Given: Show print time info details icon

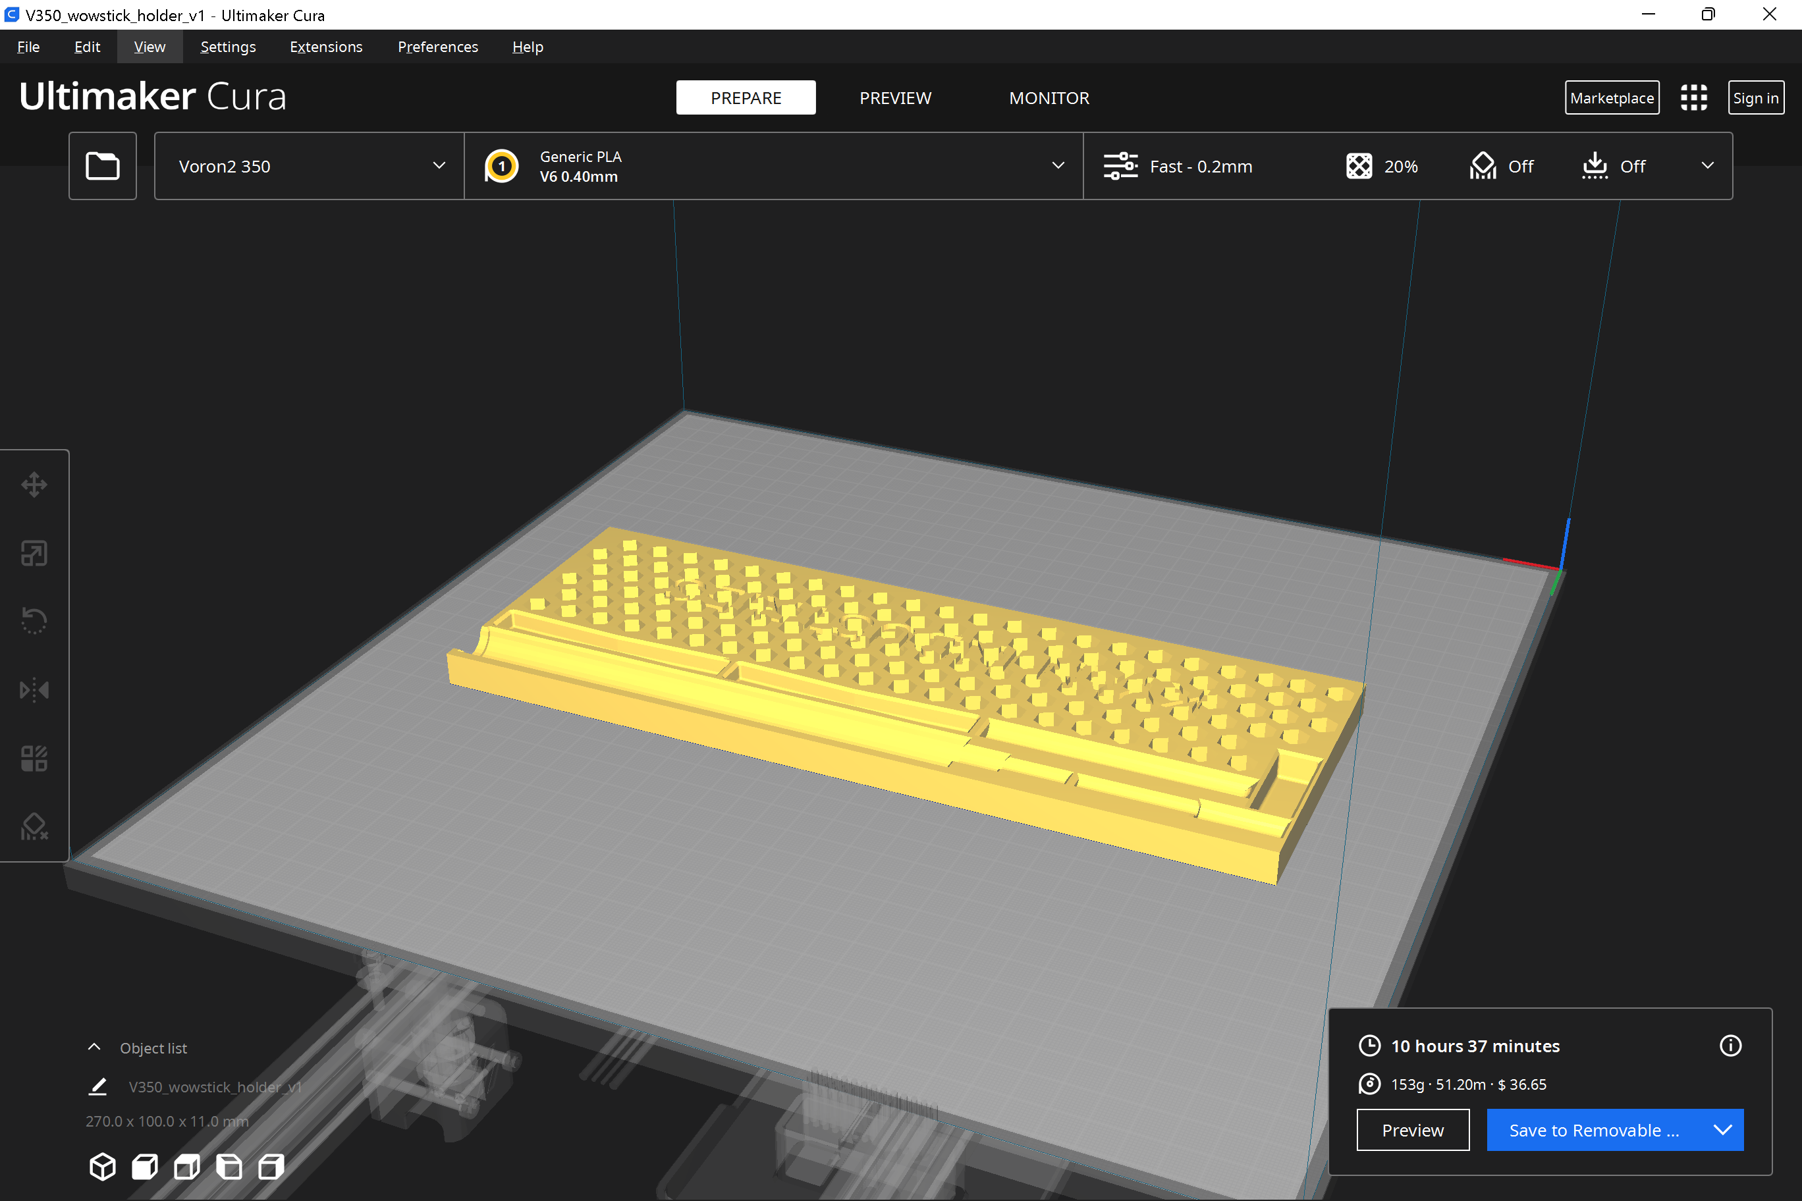Looking at the screenshot, I should pos(1731,1046).
